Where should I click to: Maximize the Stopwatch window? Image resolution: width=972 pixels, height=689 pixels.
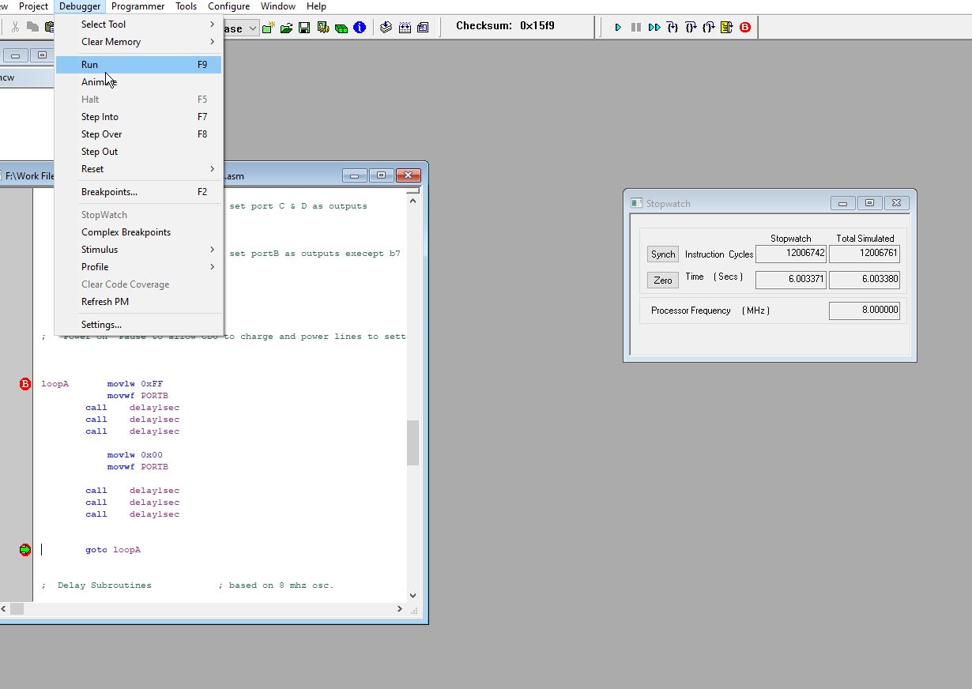pyautogui.click(x=869, y=203)
